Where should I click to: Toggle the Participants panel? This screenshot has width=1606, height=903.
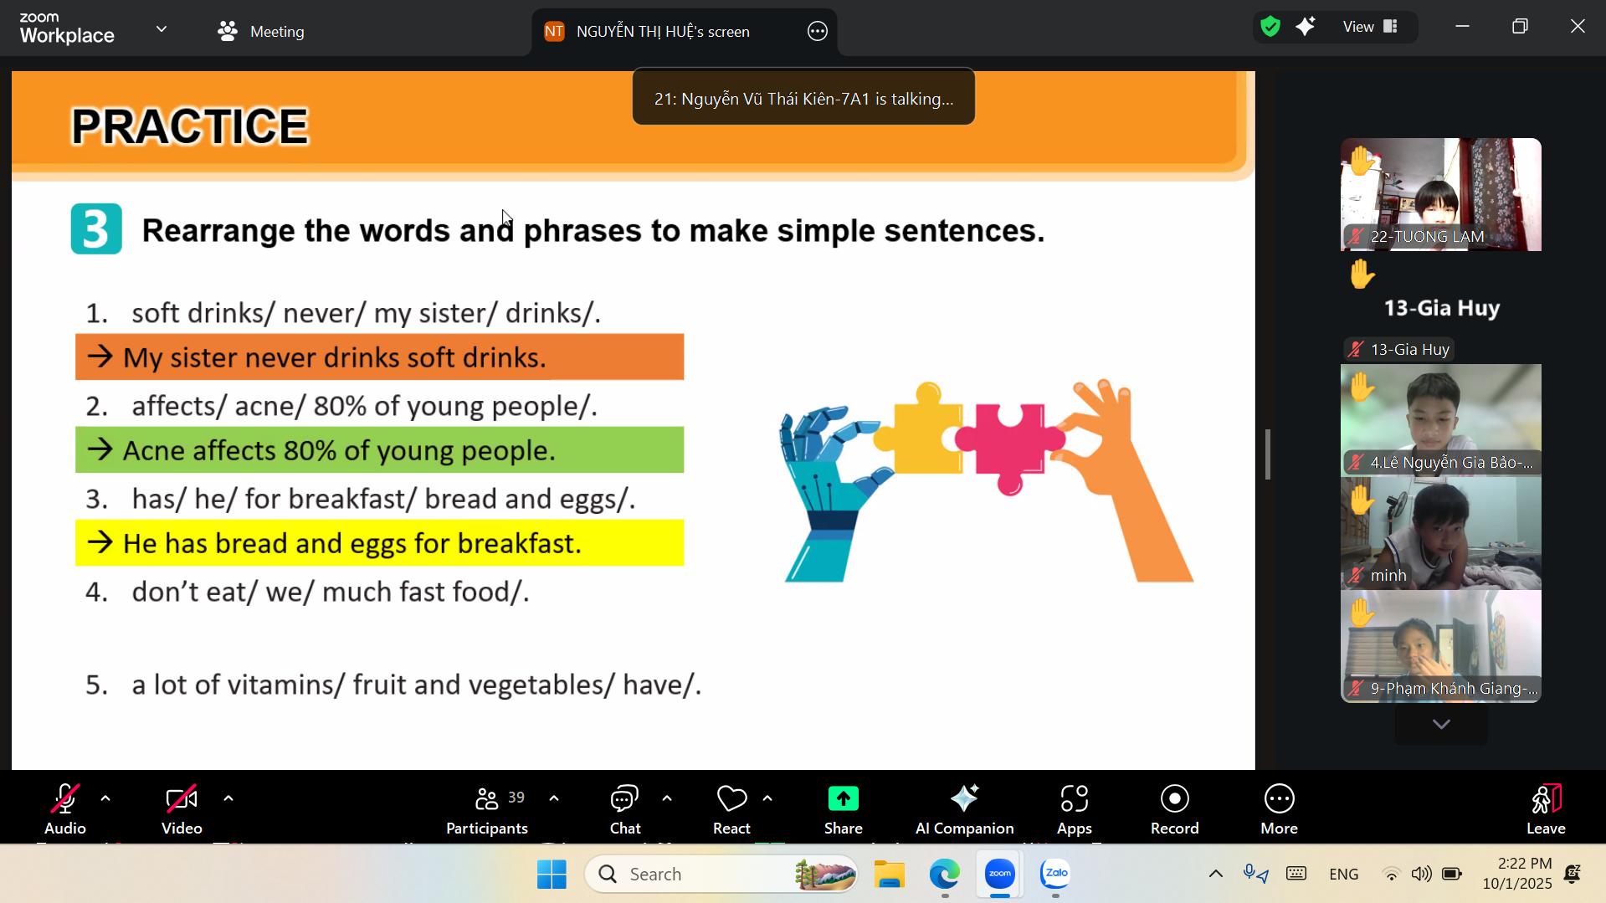[x=487, y=808]
